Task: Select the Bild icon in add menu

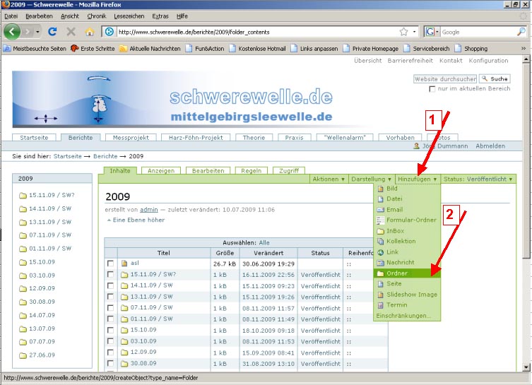Action: (x=382, y=189)
